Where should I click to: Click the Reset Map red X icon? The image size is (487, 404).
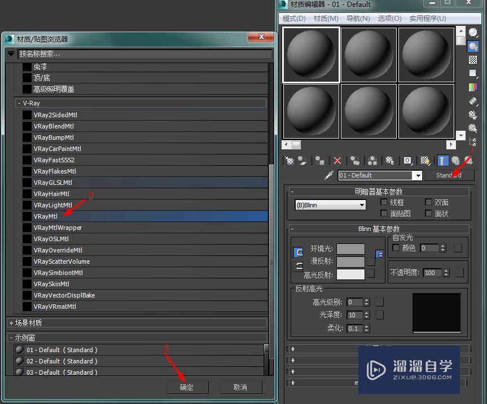coord(337,161)
